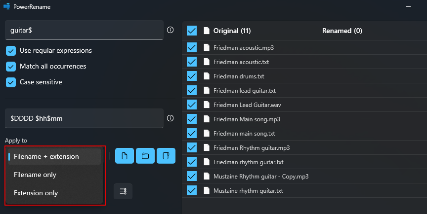The height and width of the screenshot is (214, 427).
Task: Click the info icon beside the search field
Action: [x=170, y=30]
